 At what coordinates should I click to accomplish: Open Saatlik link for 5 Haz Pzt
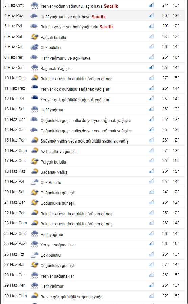coord(107,27)
